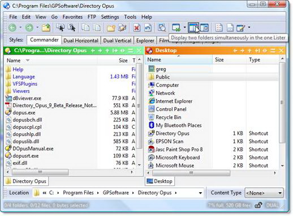The width and height of the screenshot is (293, 216).
Task: Click back arrow in green pane header
Action: pyautogui.click(x=93, y=50)
